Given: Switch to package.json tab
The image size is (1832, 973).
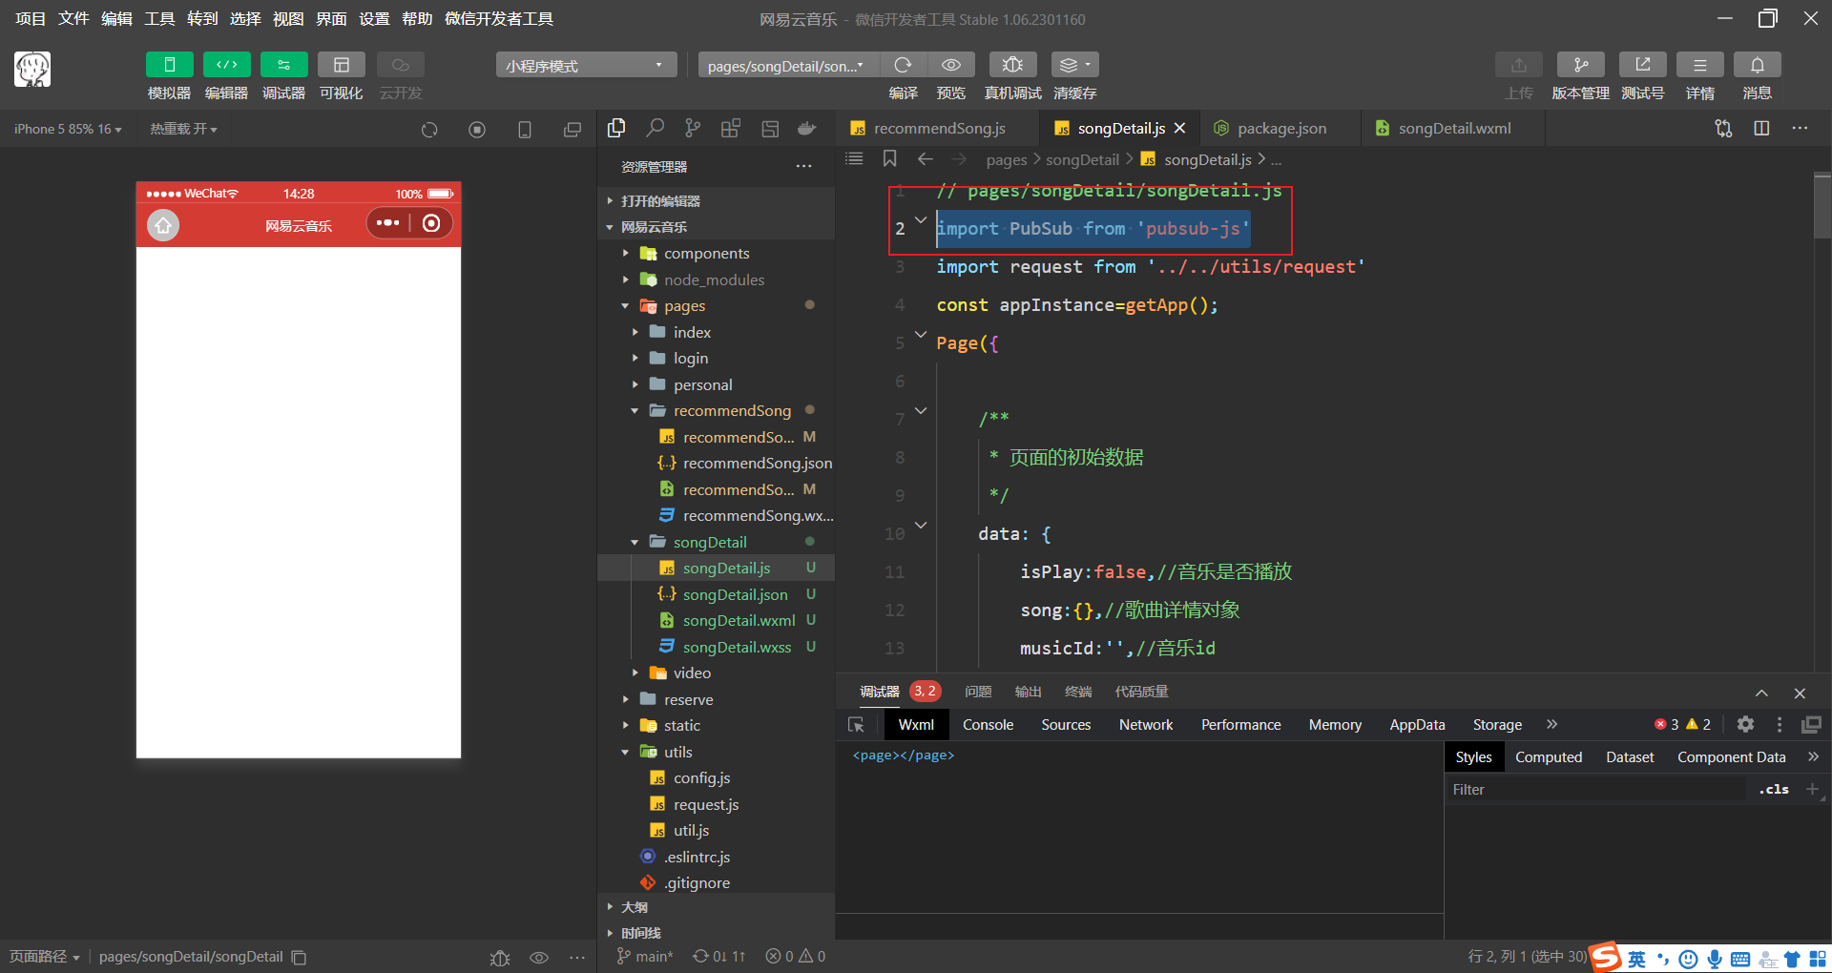Looking at the screenshot, I should click(x=1281, y=128).
